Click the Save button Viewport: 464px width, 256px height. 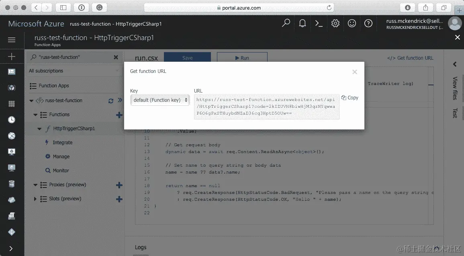pos(187,58)
